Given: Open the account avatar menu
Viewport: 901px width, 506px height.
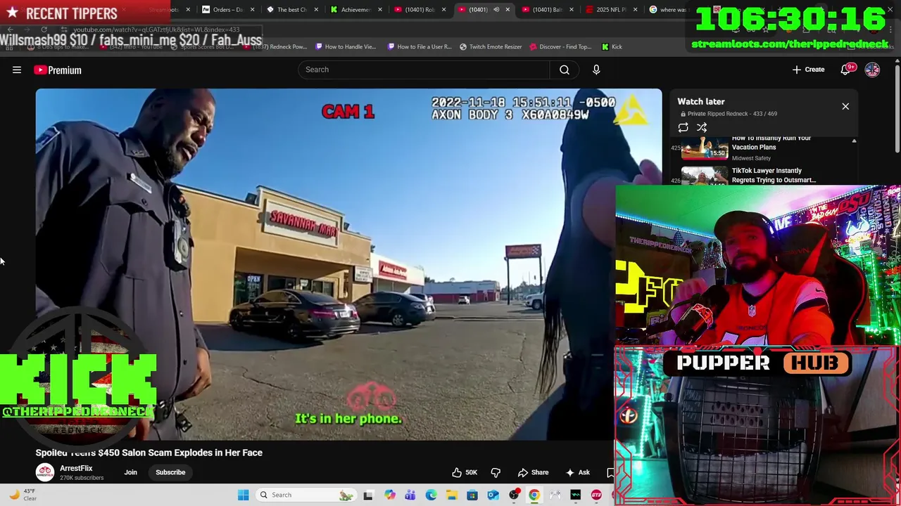Looking at the screenshot, I should click(872, 70).
